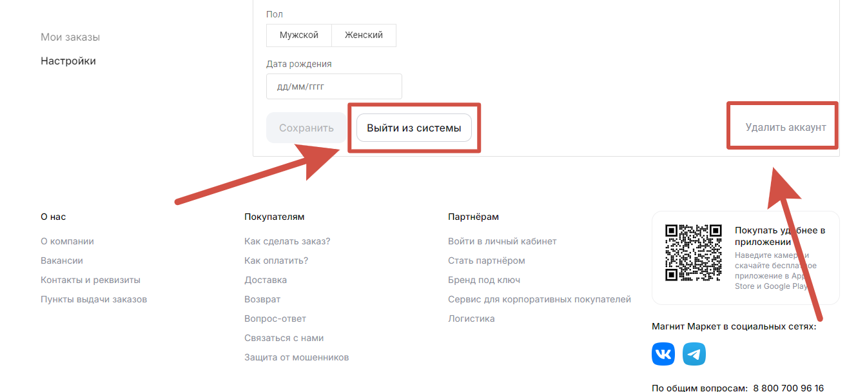Screen dimensions: 867x392
Task: Open the VK social network icon
Action: (663, 354)
